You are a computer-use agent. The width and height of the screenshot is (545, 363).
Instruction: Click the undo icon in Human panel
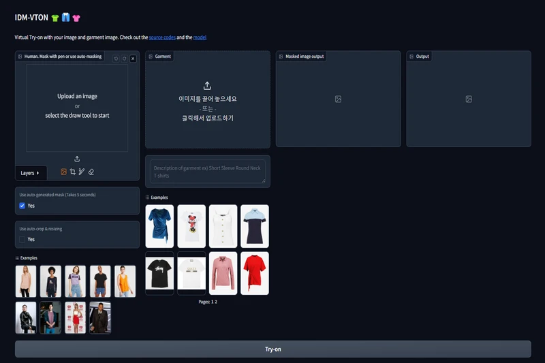point(116,59)
